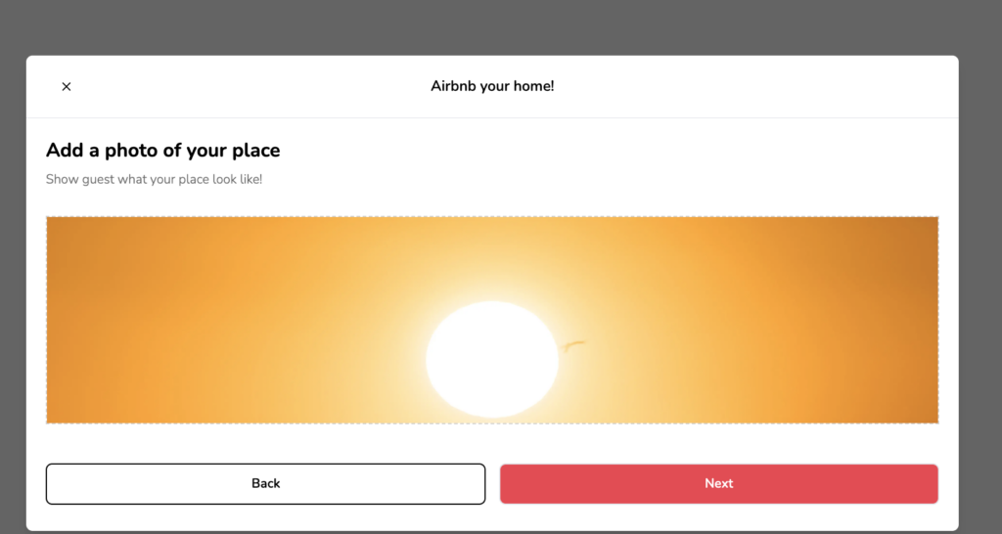The width and height of the screenshot is (1002, 534).
Task: Click the dark overlay right of the modal
Action: pyautogui.click(x=980, y=293)
